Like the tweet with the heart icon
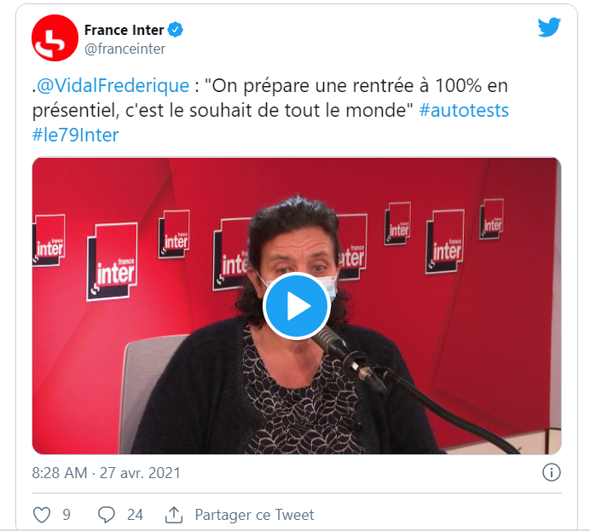Viewport: 590px width, 531px height. 42,515
